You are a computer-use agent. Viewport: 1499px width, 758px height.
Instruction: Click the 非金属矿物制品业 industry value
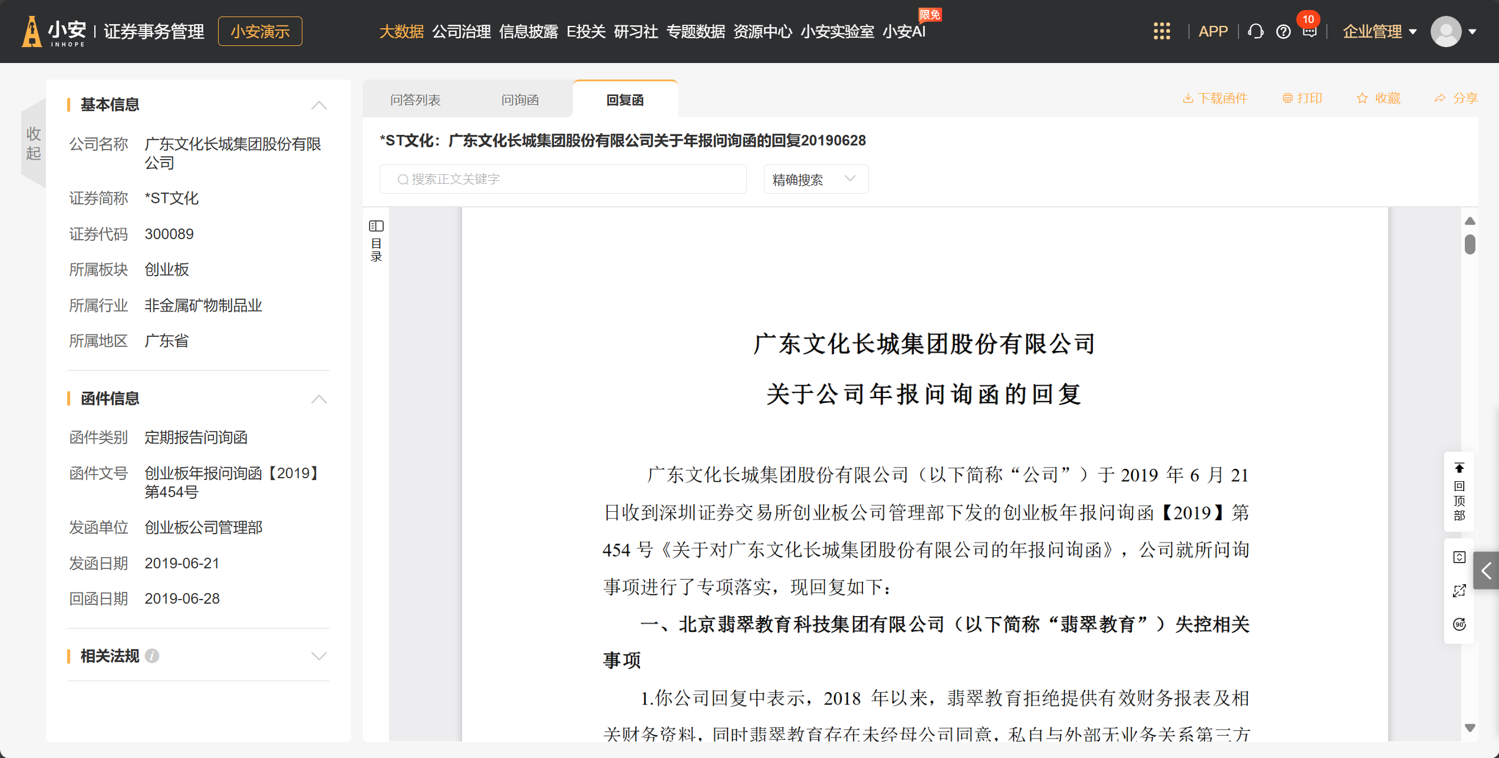click(x=203, y=306)
